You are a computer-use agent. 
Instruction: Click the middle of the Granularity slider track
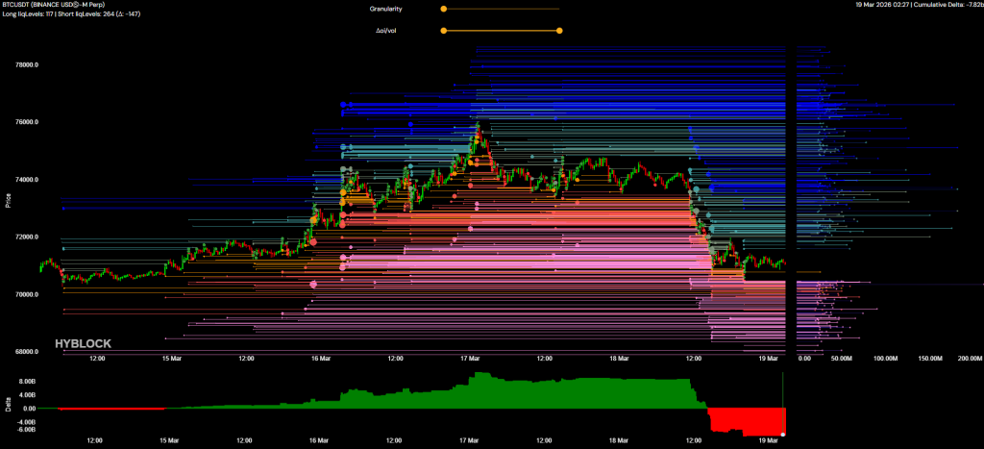501,9
